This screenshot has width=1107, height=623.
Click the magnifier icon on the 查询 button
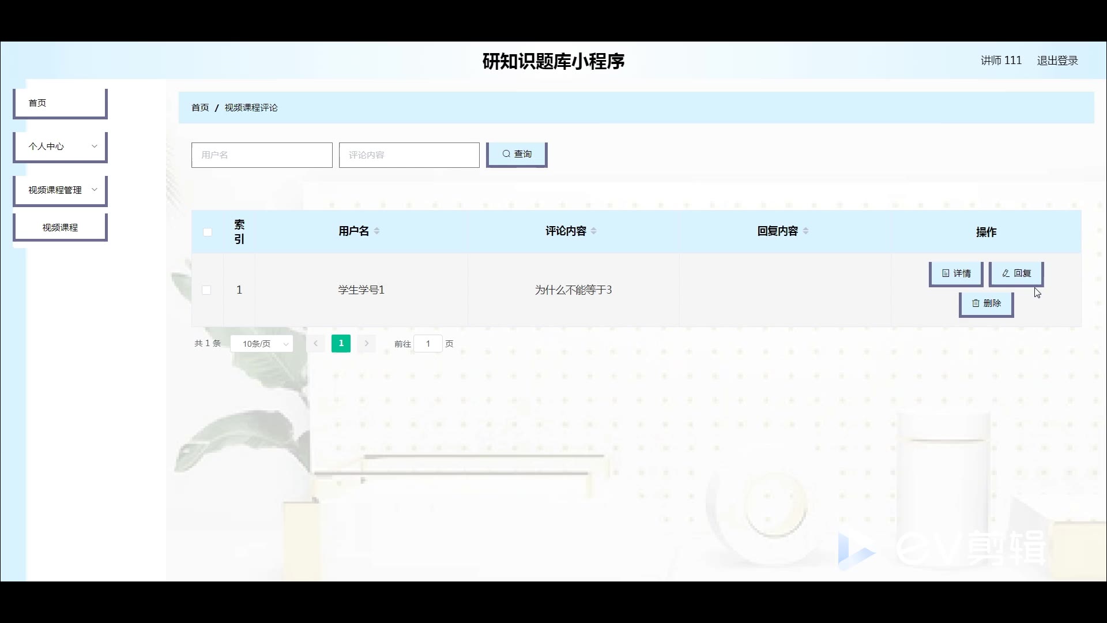(506, 154)
